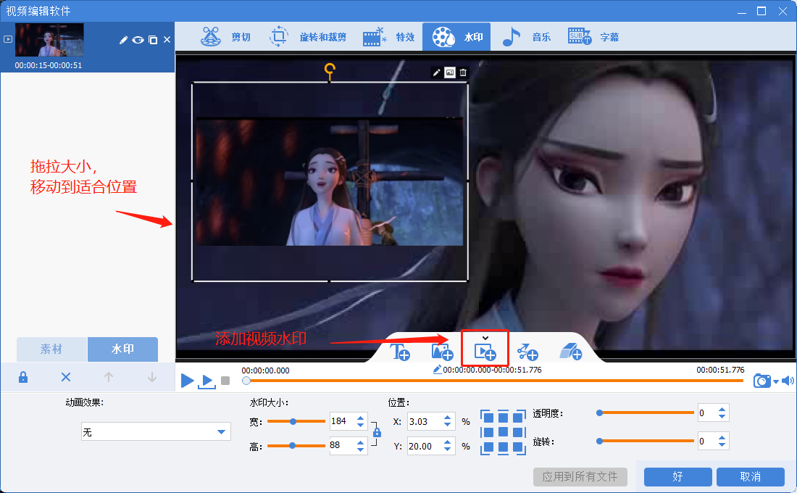
Task: Increase the transparency value stepper
Action: 722,410
